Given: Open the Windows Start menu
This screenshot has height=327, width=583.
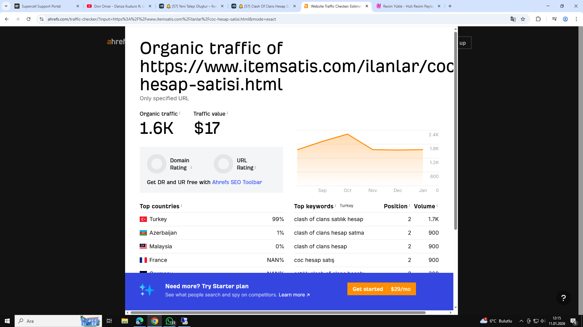Looking at the screenshot, I should 7,321.
